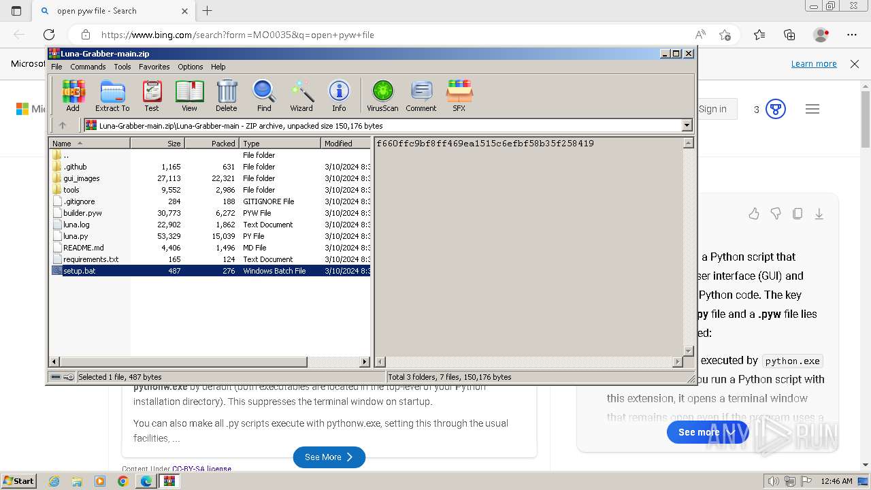This screenshot has height=490, width=871.
Task: Open the Options menu
Action: coord(191,67)
